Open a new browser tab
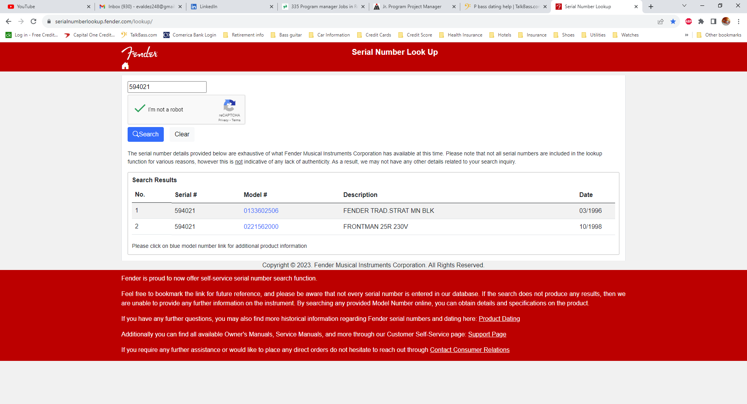The image size is (747, 404). 651,7
